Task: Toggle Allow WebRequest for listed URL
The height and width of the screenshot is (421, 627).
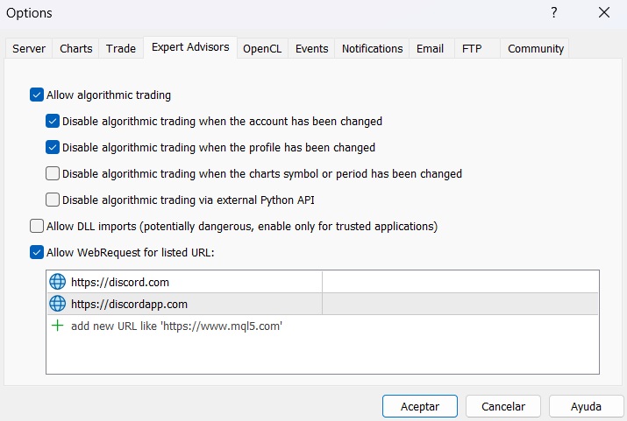Action: pos(37,253)
